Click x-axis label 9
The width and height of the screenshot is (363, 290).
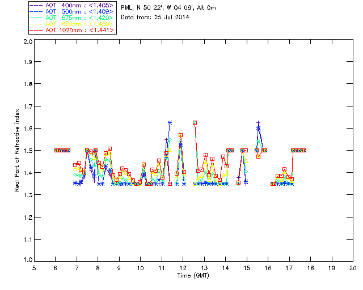click(x=119, y=268)
